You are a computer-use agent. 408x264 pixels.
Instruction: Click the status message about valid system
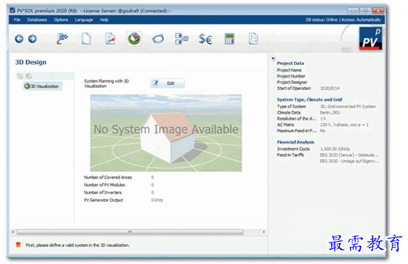pyautogui.click(x=77, y=245)
